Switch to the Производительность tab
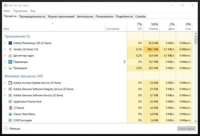Screen dimensions: 200x136 pyautogui.click(x=32, y=17)
